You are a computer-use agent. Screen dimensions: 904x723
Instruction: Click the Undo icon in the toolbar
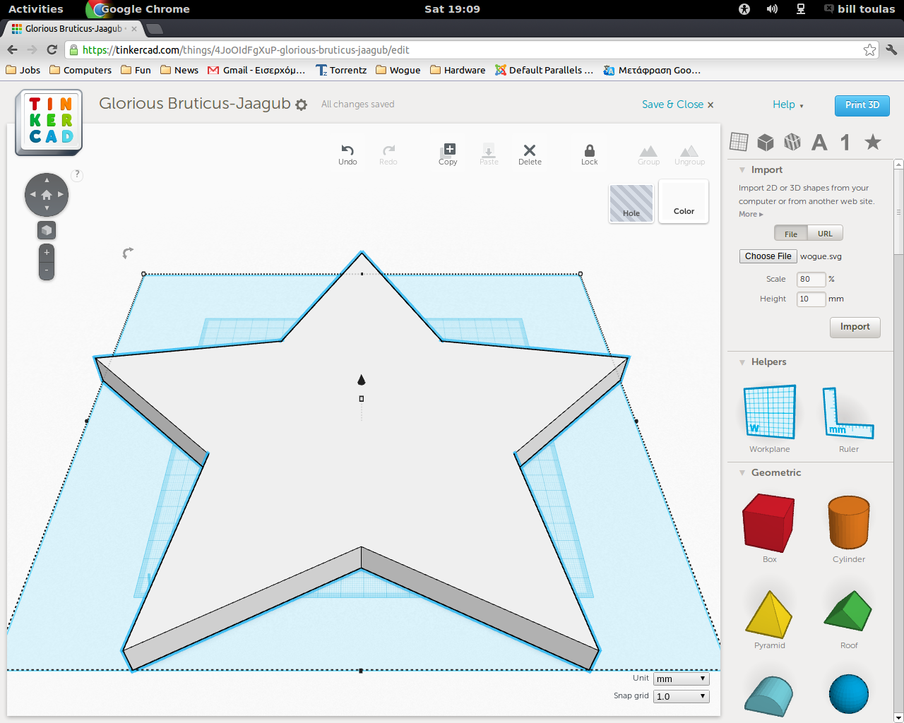pyautogui.click(x=347, y=154)
